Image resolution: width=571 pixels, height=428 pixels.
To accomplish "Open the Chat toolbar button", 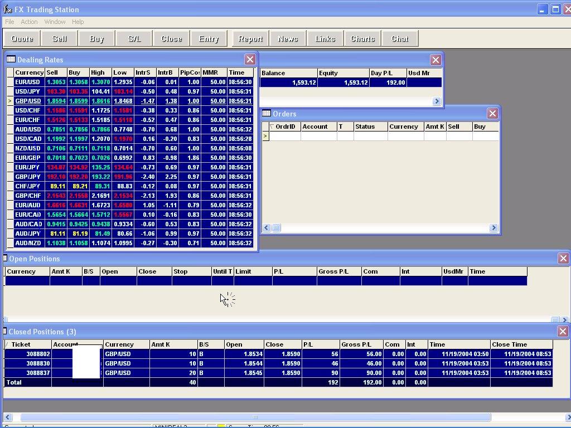I will (399, 38).
